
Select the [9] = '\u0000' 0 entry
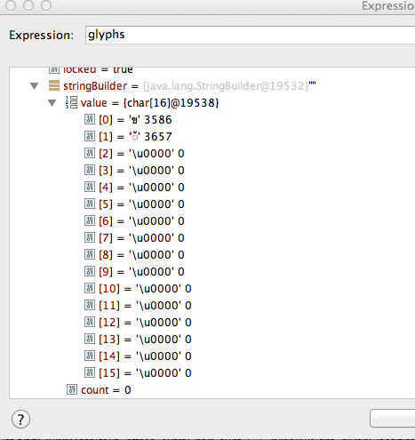(141, 272)
